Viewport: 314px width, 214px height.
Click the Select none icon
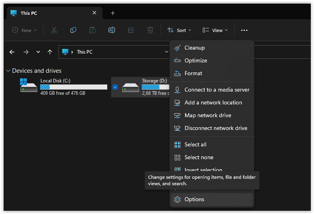177,158
